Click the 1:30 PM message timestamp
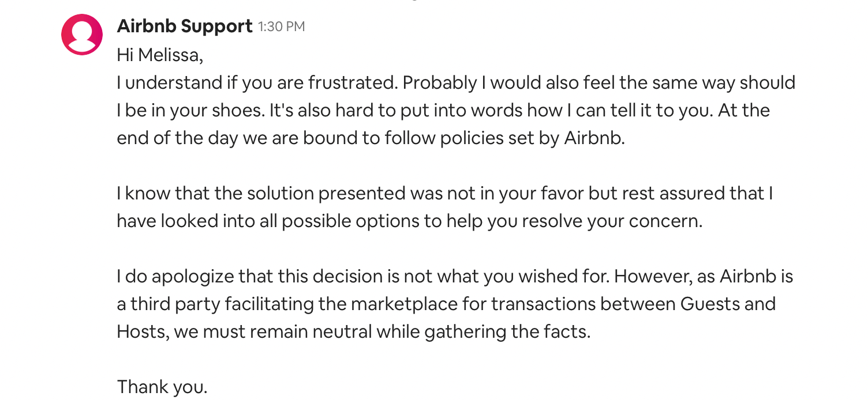868x400 pixels. pos(281,27)
